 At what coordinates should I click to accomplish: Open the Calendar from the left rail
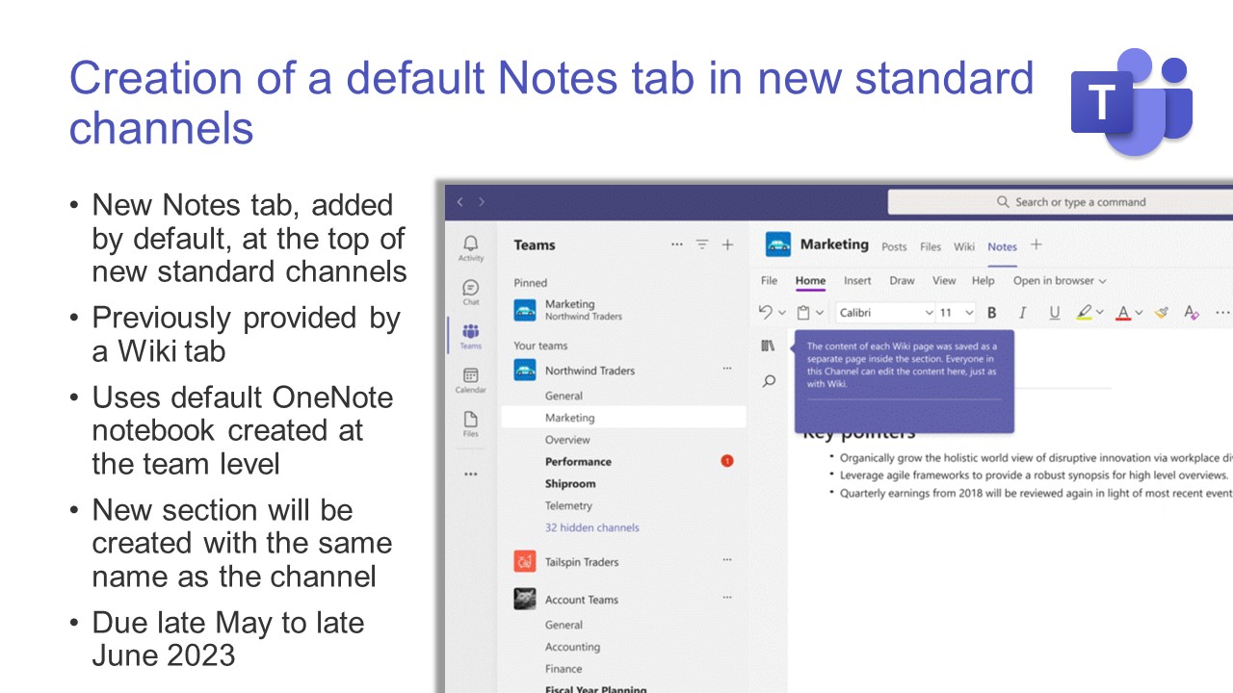470,377
